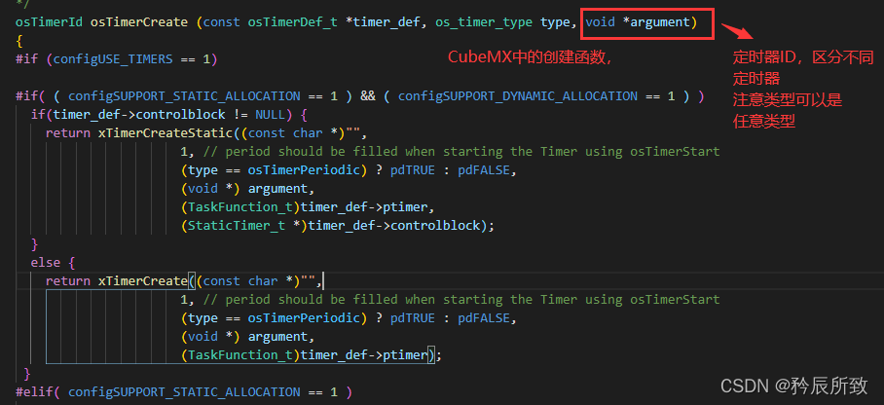Select the else keyword
The image size is (884, 405).
(46, 262)
